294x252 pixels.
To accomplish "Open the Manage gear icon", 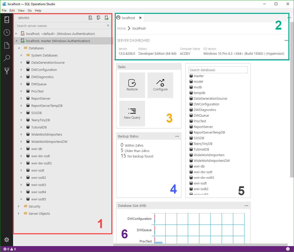I will [x=7, y=240].
